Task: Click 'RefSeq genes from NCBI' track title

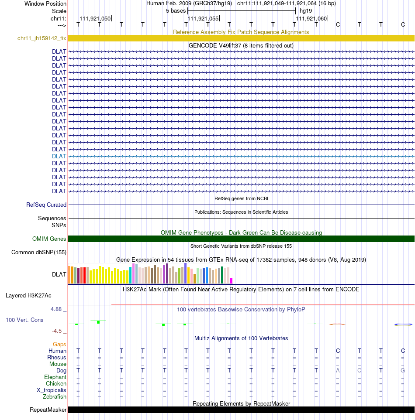Action: 241,198
